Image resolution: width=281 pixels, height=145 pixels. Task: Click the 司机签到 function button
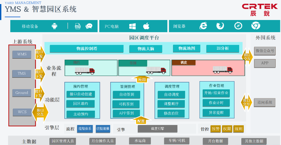(x=126, y=104)
